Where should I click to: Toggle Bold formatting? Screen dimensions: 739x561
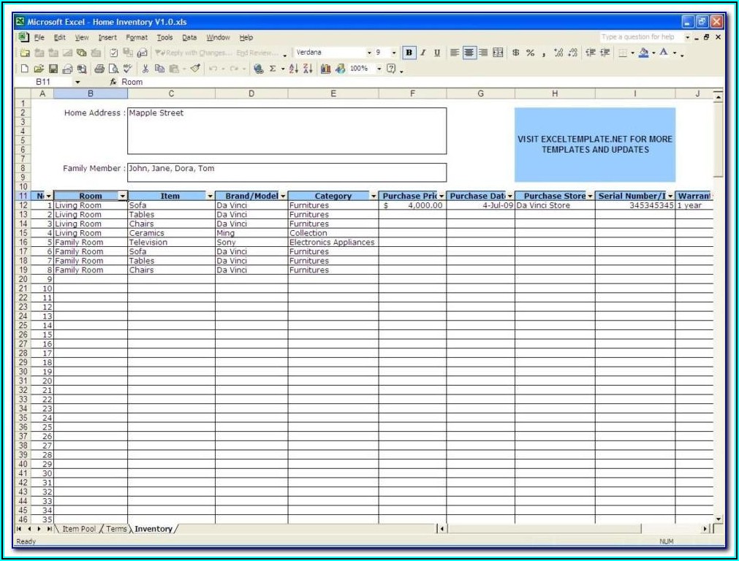[409, 53]
